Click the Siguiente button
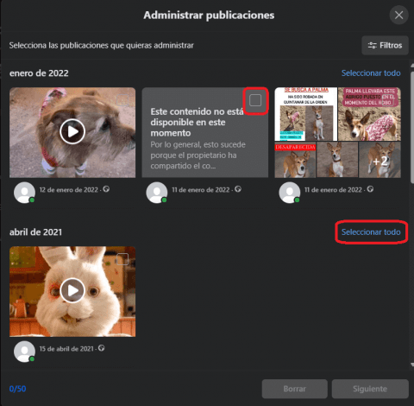The width and height of the screenshot is (414, 406). point(370,389)
